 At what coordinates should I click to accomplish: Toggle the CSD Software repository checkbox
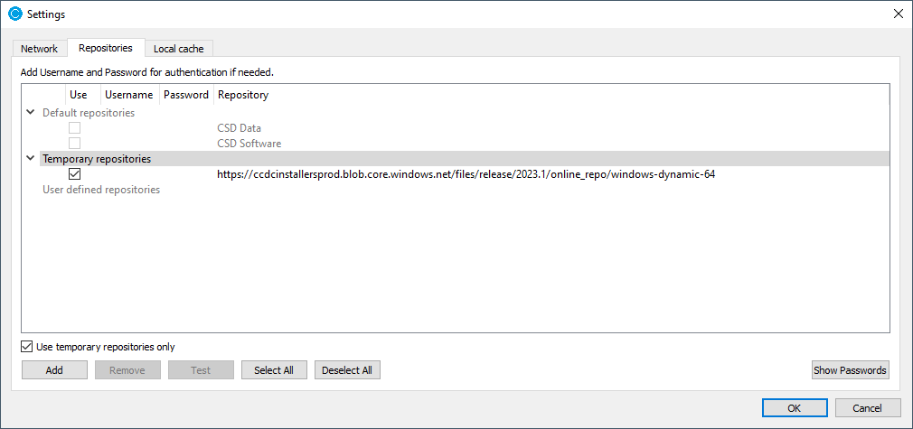pyautogui.click(x=75, y=144)
